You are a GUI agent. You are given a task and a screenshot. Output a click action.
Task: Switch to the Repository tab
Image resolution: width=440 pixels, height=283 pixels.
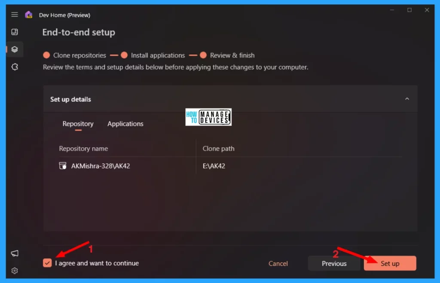click(x=78, y=124)
